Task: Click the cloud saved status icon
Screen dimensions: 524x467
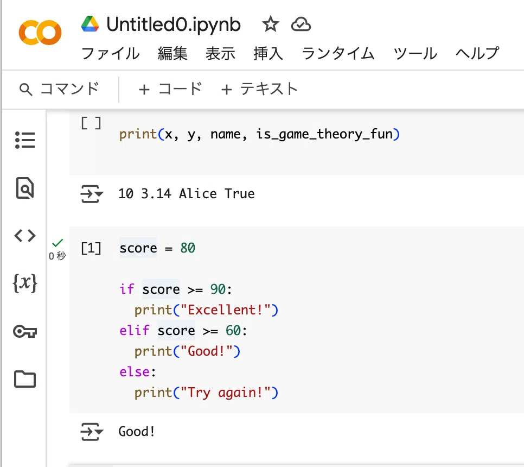Action: coord(301,24)
